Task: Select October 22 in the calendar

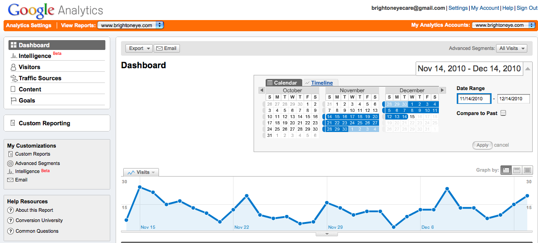Action: 308,123
